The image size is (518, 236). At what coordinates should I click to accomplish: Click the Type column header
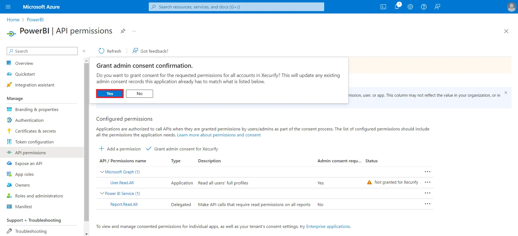pos(176,161)
